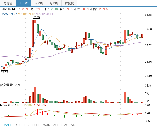
Task: Click the 0.61 MACD axis label
Action: [x=148, y=113]
